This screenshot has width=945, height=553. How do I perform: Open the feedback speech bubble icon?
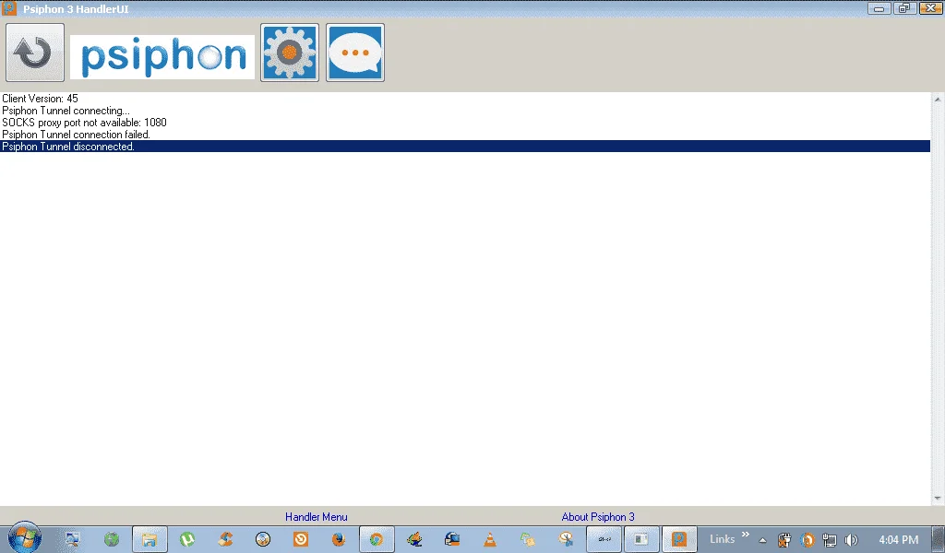coord(355,53)
